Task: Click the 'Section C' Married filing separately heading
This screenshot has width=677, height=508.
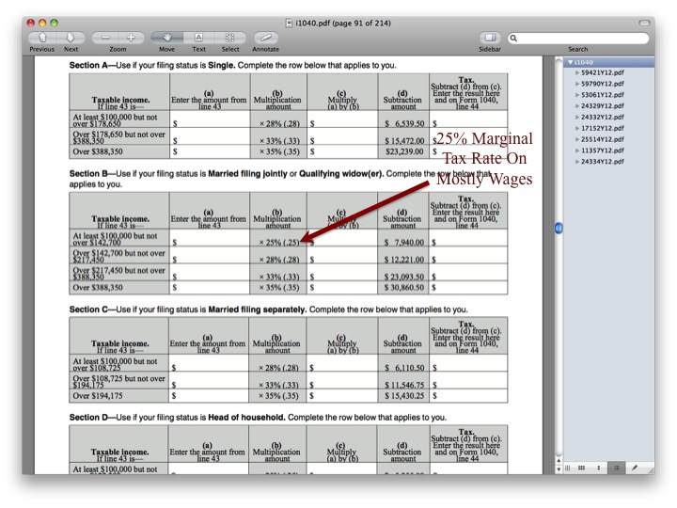Action: click(x=268, y=310)
